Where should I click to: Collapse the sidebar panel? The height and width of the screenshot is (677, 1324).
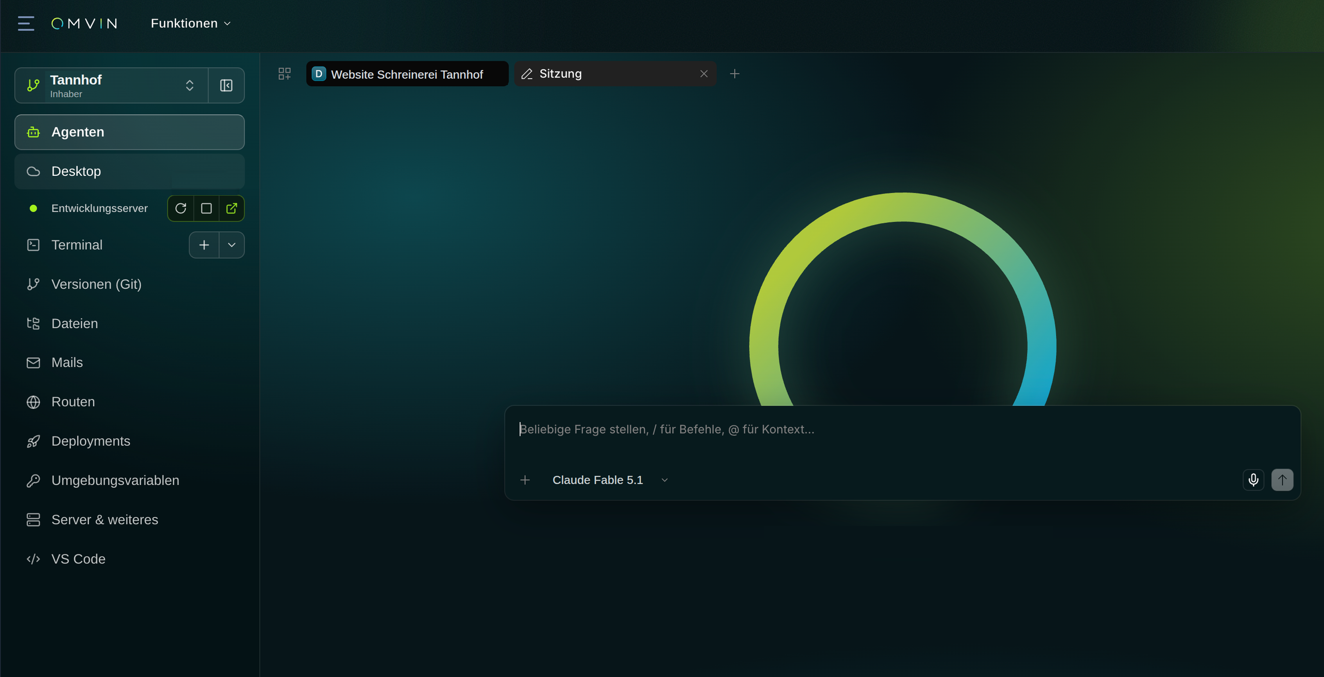click(226, 85)
